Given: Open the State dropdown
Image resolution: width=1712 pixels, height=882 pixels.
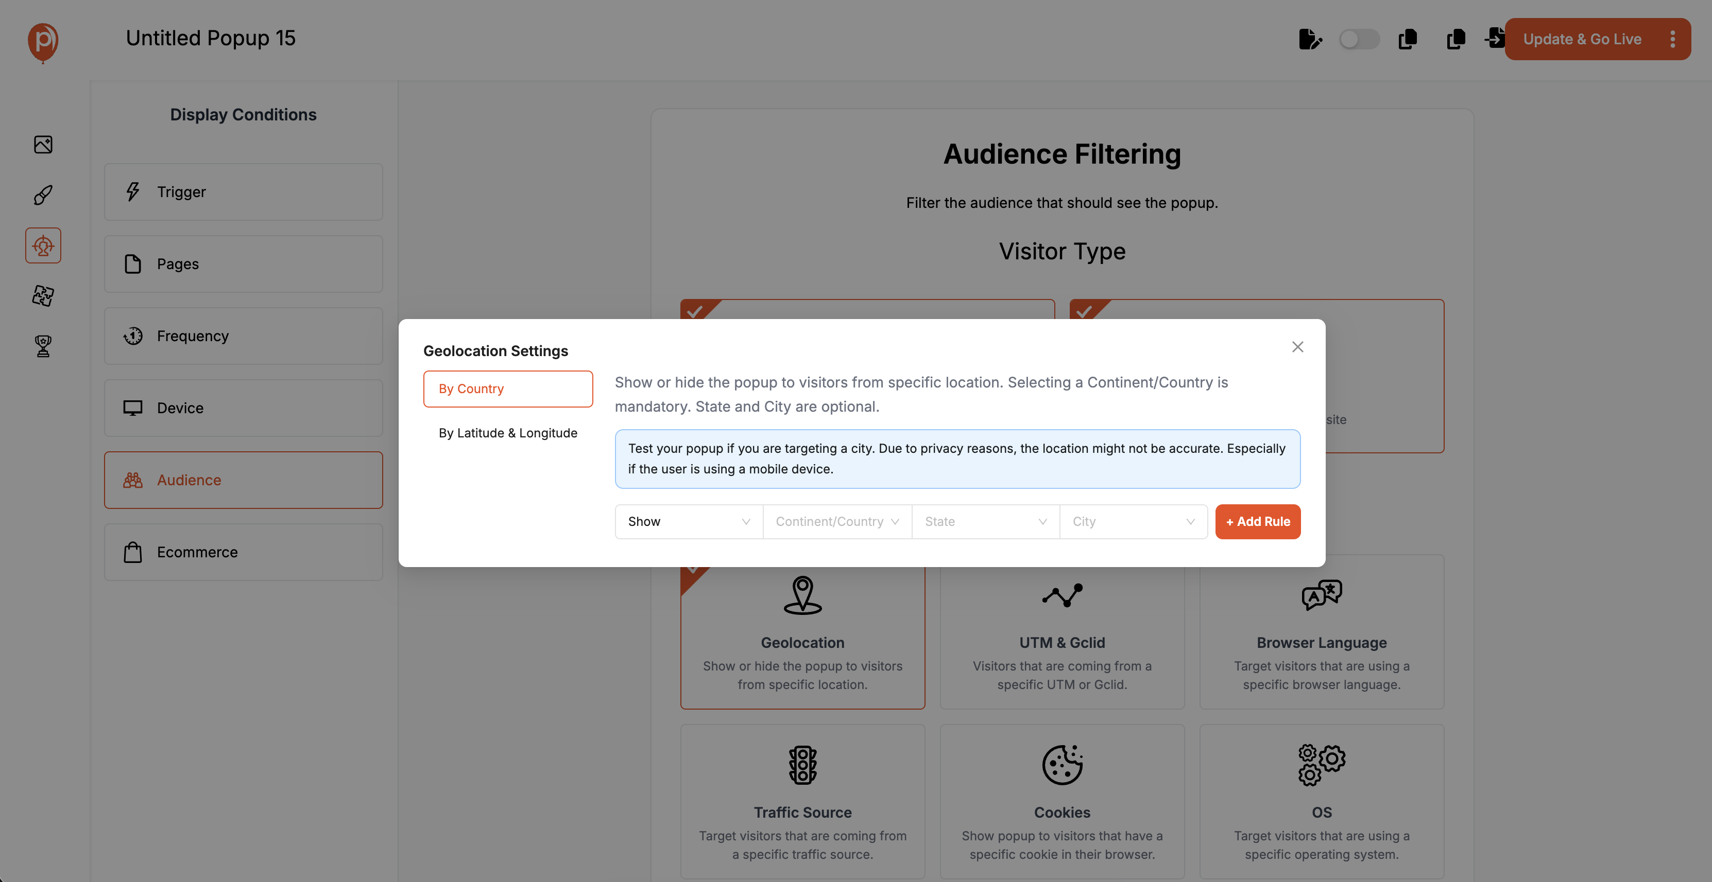Looking at the screenshot, I should tap(985, 521).
